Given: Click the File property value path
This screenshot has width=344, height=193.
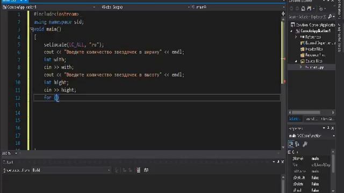Looking at the screenshot, I should [x=321, y=165].
